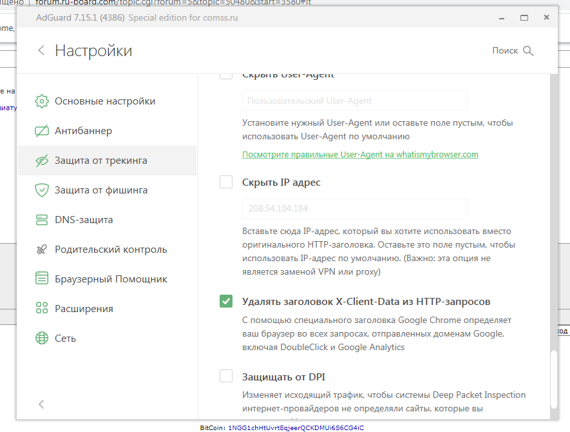Open Родительский контроль section
The image size is (570, 432).
coord(107,250)
